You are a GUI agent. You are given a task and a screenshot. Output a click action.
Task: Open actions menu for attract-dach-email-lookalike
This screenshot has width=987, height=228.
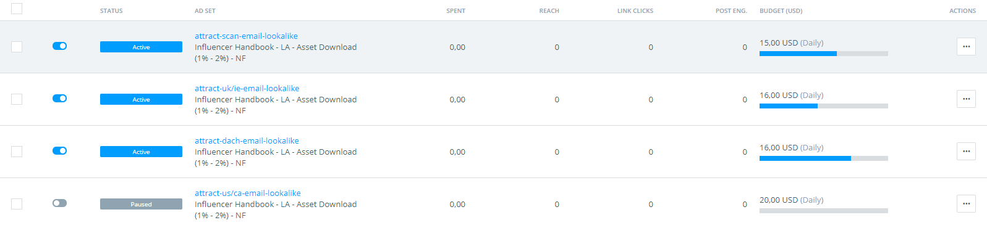tap(966, 152)
